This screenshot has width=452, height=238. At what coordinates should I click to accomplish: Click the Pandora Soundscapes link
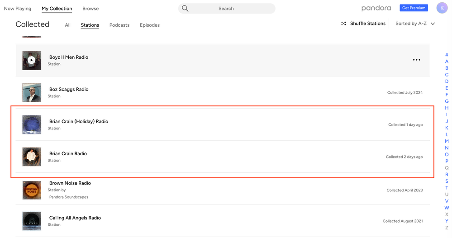[x=69, y=197]
